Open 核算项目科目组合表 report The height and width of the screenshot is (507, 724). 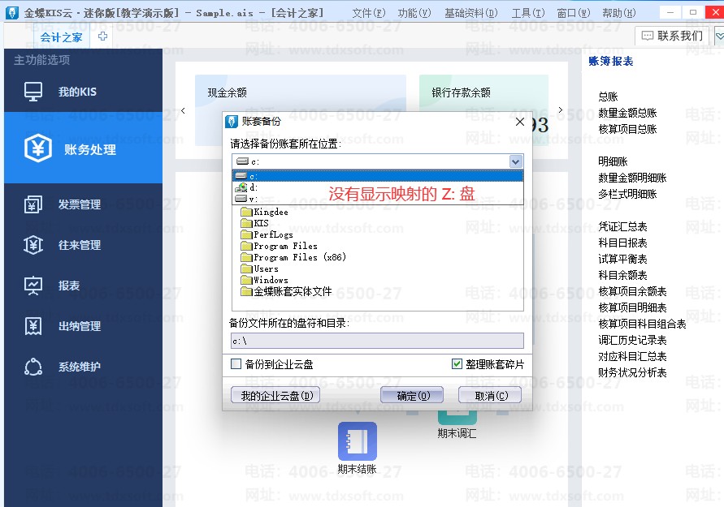[x=642, y=324]
